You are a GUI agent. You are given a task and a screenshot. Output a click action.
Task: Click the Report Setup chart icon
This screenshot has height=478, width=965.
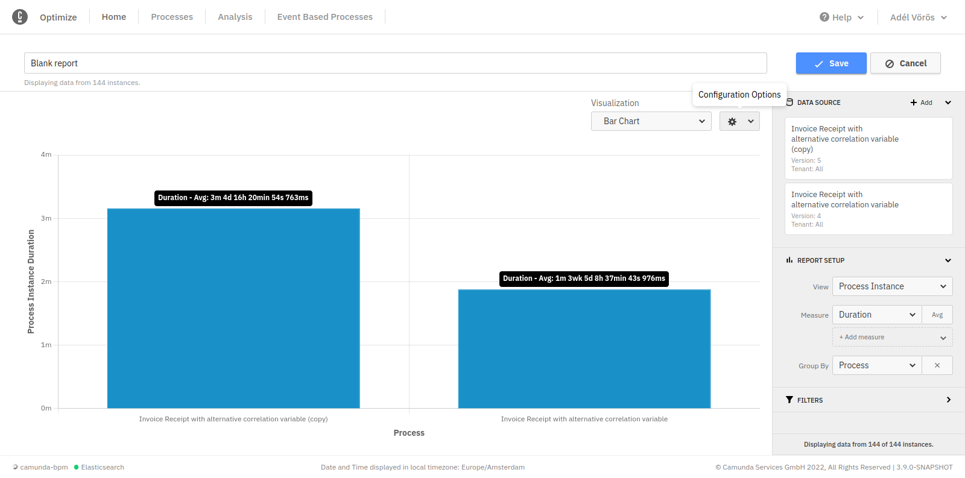(x=789, y=260)
